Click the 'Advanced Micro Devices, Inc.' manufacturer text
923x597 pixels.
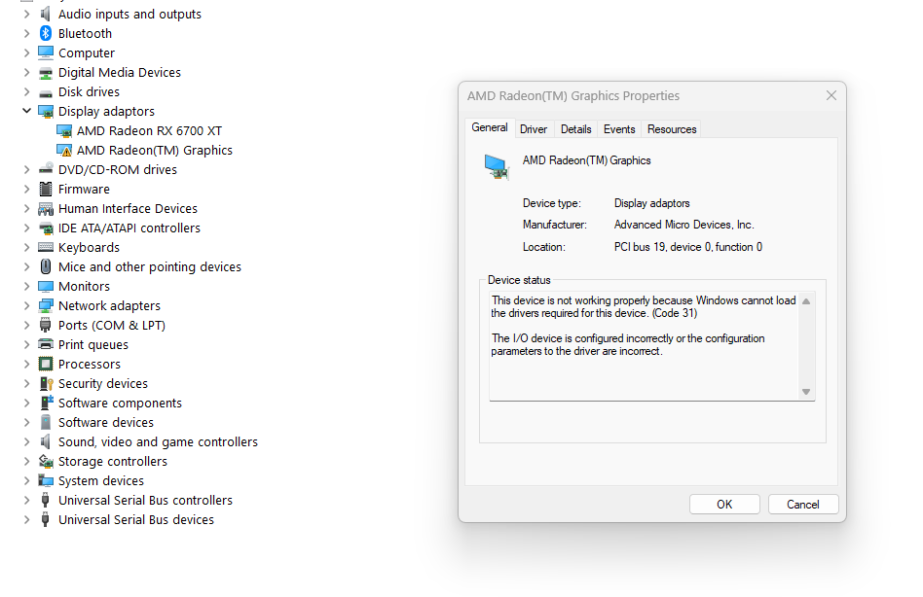[684, 225]
